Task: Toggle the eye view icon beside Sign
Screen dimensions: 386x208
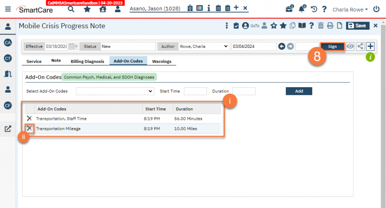Action: [350, 46]
